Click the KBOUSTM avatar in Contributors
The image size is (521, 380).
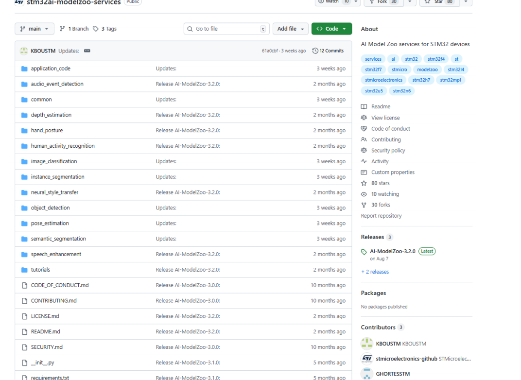click(x=366, y=344)
